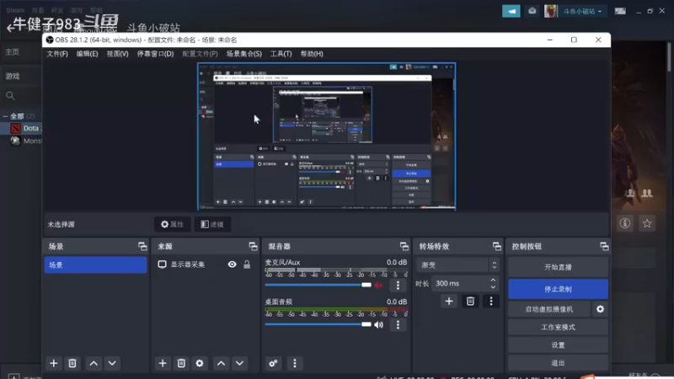Viewport: 674px width, 379px height.
Task: Open the 编辑(E) menu
Action: coord(88,54)
